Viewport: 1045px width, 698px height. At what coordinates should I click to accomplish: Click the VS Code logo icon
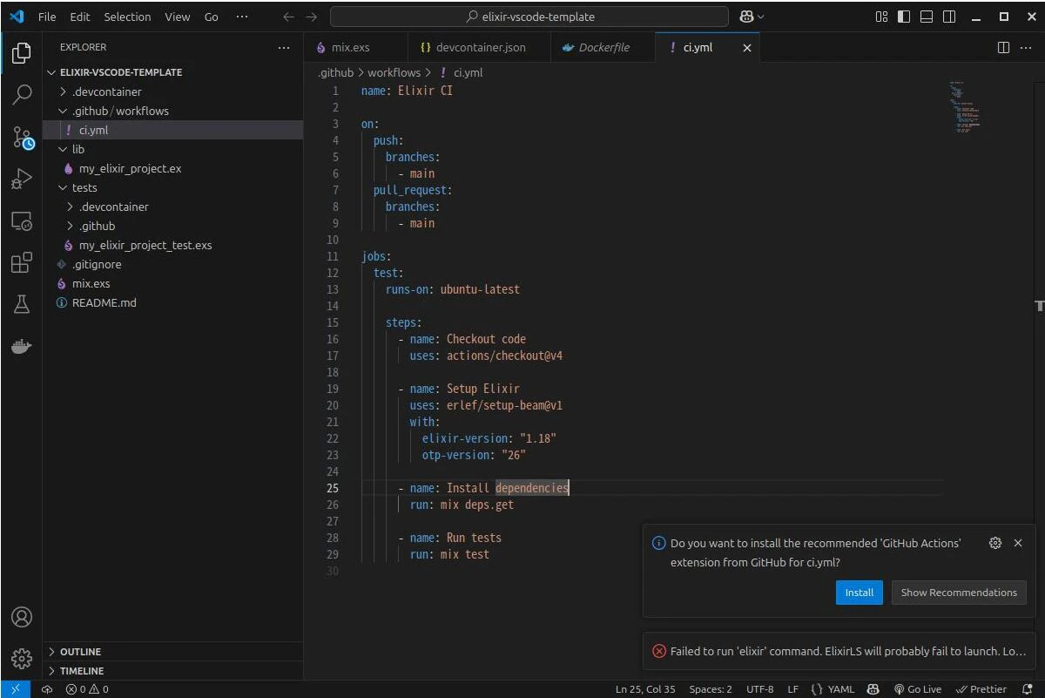(17, 17)
